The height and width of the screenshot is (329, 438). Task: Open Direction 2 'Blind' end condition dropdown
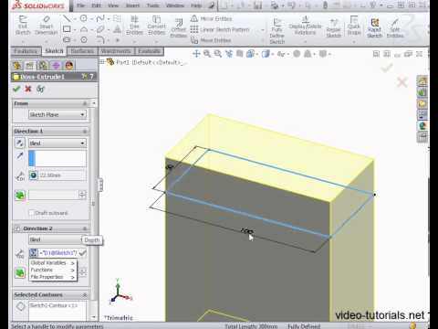tap(55, 239)
